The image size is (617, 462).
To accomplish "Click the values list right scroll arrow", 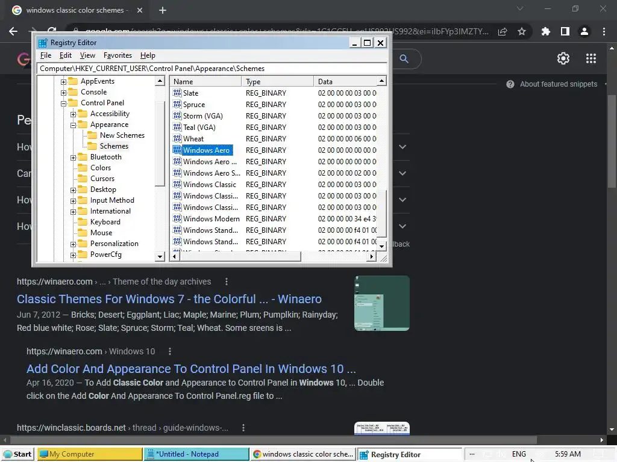I will 371,256.
